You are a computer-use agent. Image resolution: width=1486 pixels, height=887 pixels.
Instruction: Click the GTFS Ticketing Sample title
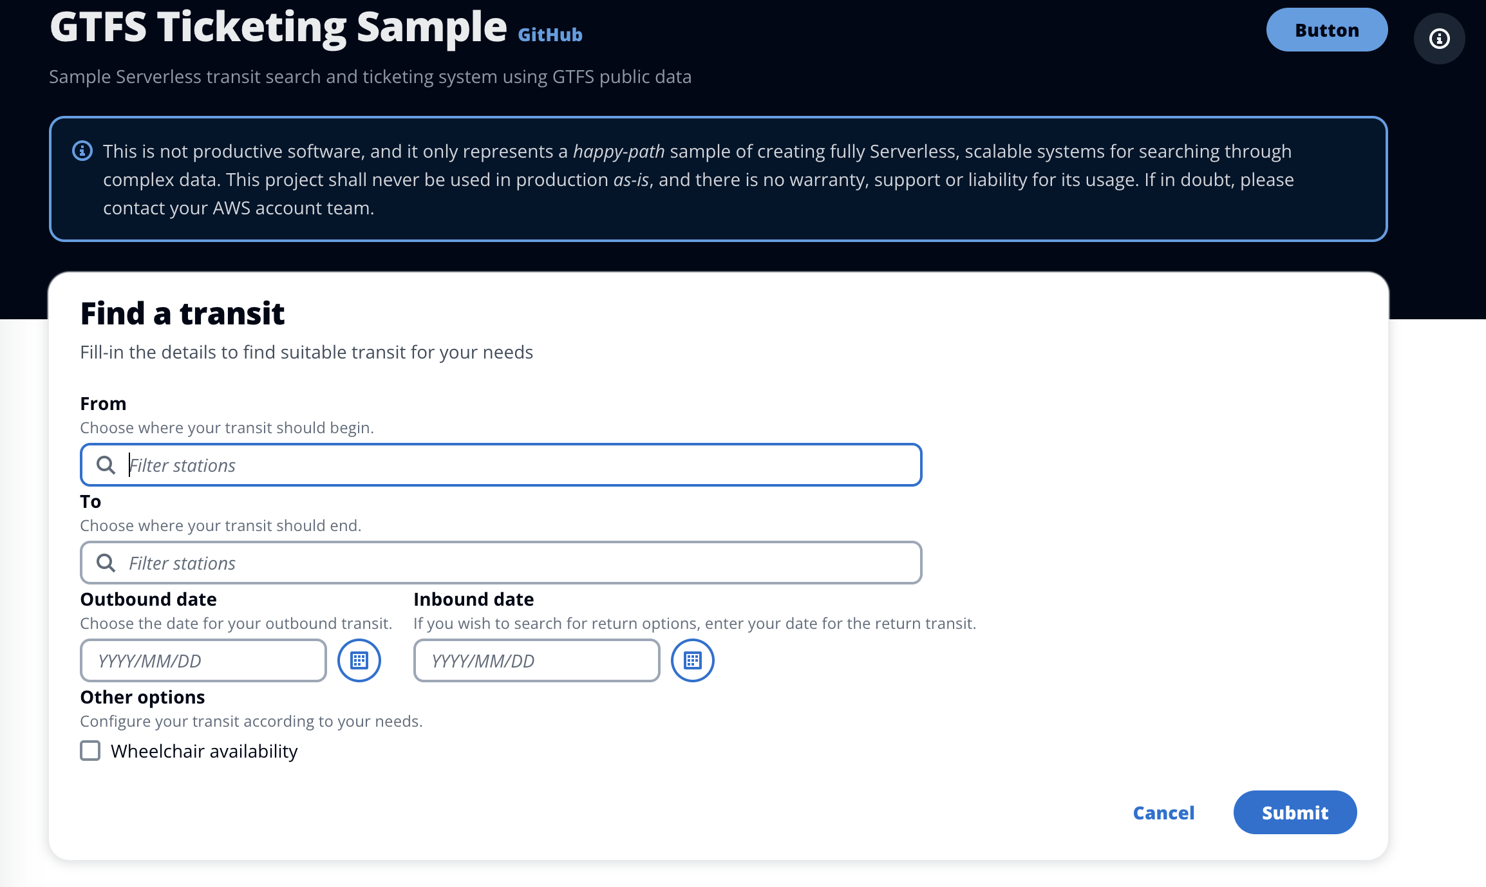[x=278, y=27]
